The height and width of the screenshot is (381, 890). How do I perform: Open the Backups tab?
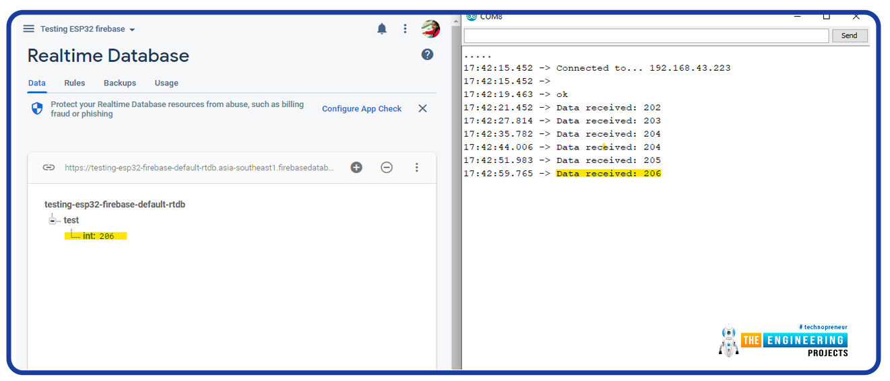click(x=120, y=83)
